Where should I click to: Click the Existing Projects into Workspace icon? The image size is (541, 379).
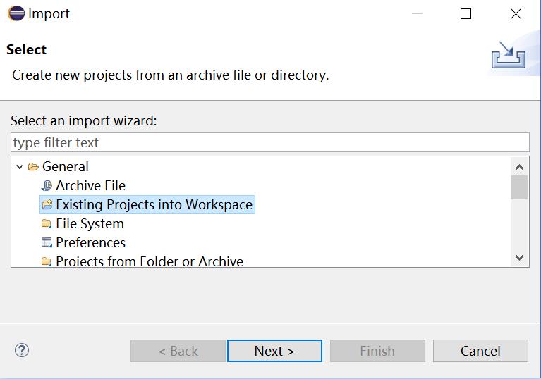pos(47,205)
